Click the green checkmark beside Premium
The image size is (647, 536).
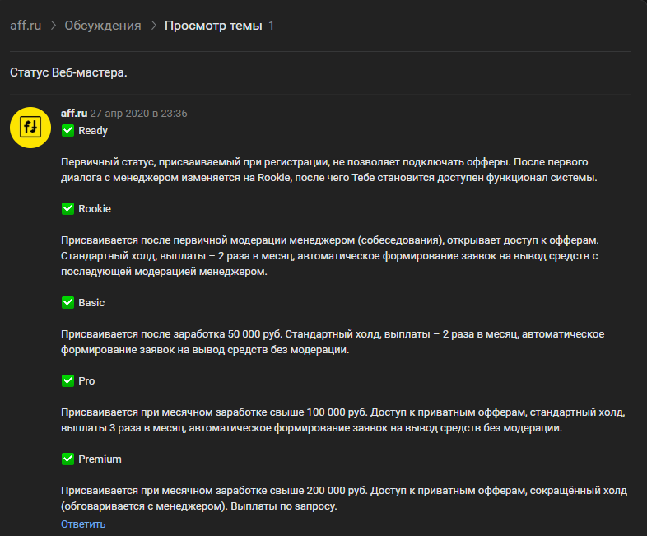[x=68, y=459]
